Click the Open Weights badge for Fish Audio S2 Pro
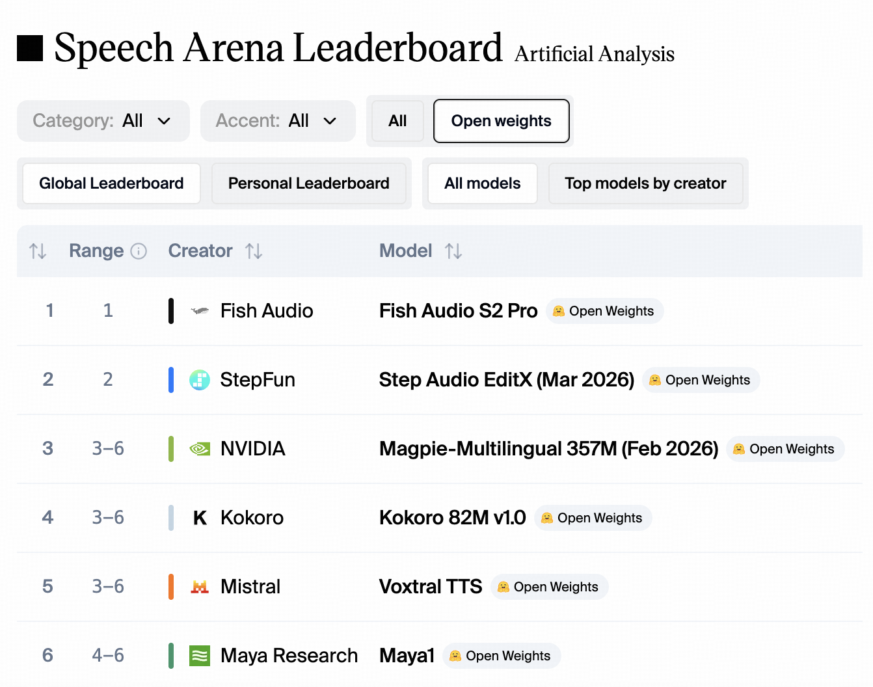The height and width of the screenshot is (687, 873). [604, 311]
